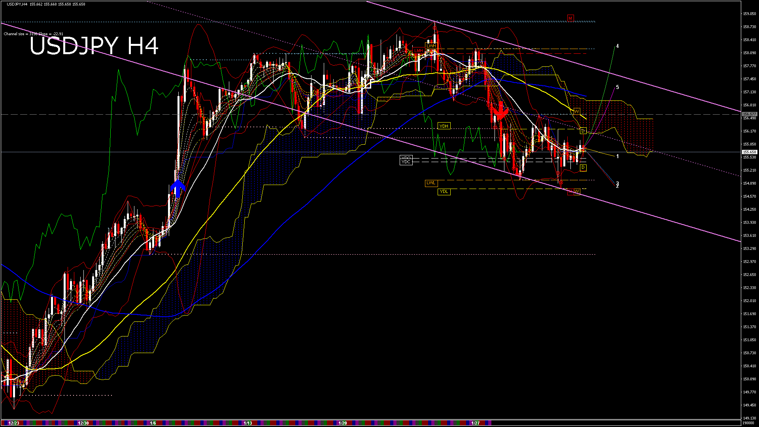The height and width of the screenshot is (427, 759).
Task: Click the red LMH level label
Action: coord(418,51)
